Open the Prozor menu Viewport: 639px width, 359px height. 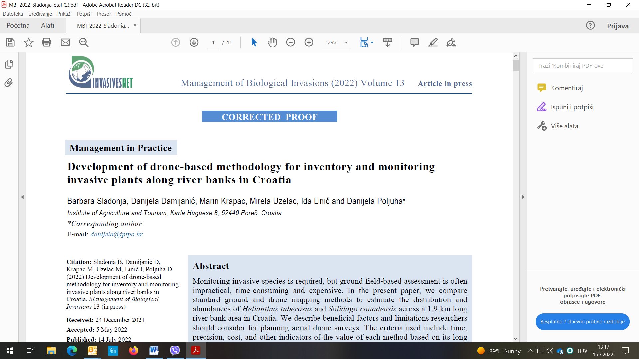(x=104, y=14)
